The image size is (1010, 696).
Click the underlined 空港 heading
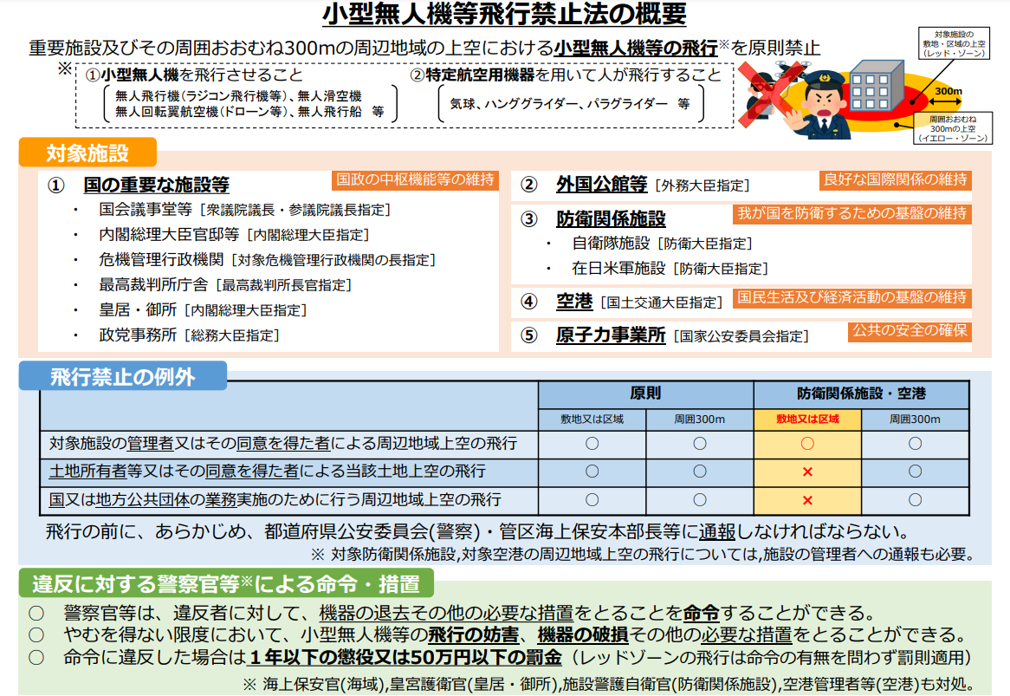pos(573,302)
